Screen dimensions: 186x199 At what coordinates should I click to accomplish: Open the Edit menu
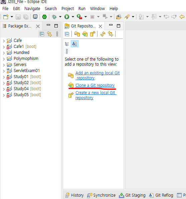coord(16,9)
